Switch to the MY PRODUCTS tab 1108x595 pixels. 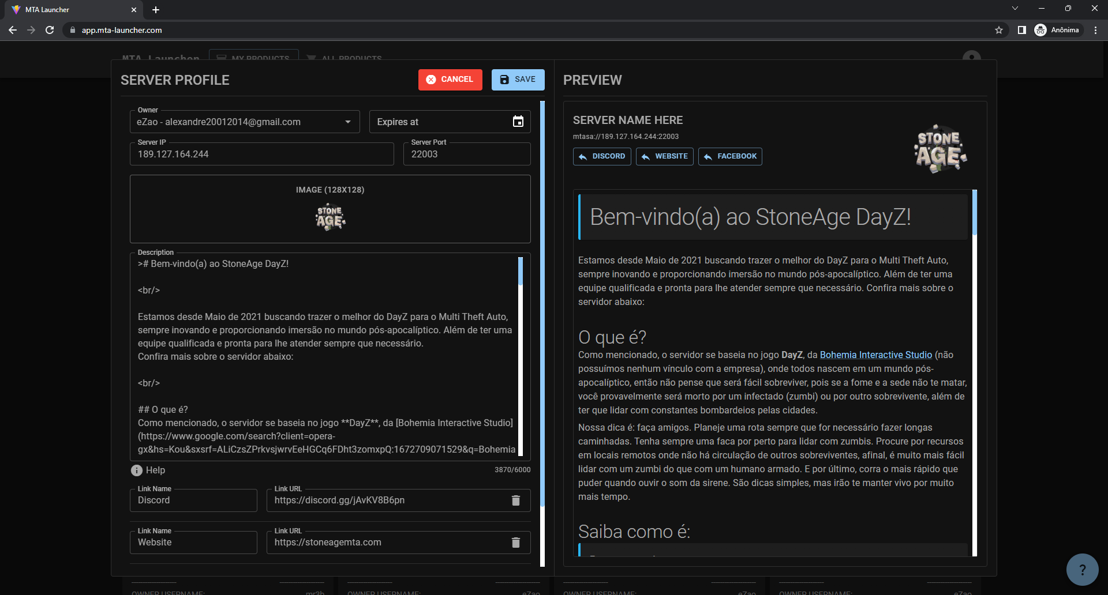click(x=254, y=58)
